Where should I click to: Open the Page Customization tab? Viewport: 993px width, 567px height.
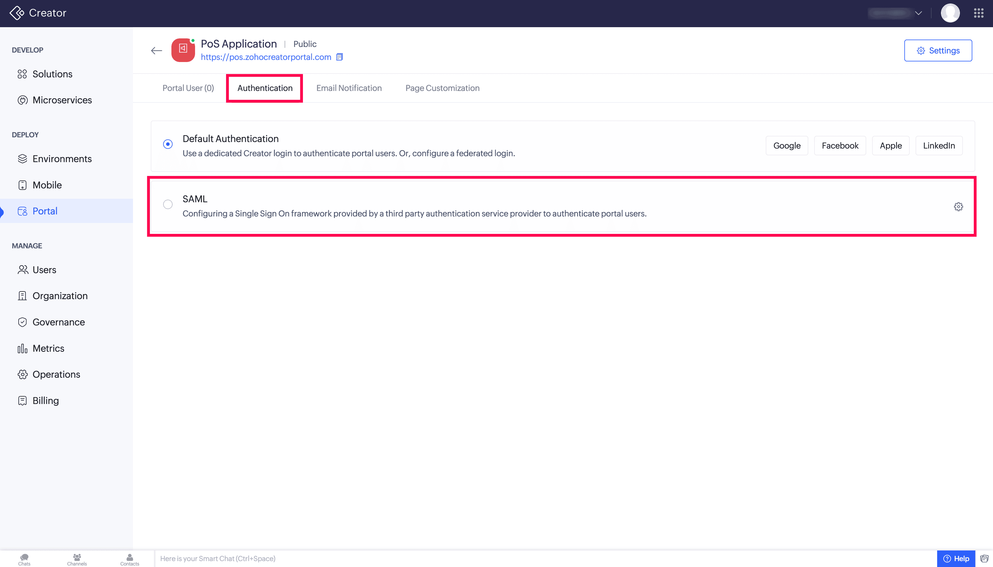(x=442, y=88)
